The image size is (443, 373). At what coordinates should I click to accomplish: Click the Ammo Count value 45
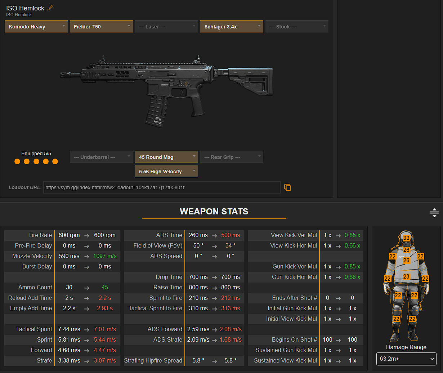pos(105,287)
